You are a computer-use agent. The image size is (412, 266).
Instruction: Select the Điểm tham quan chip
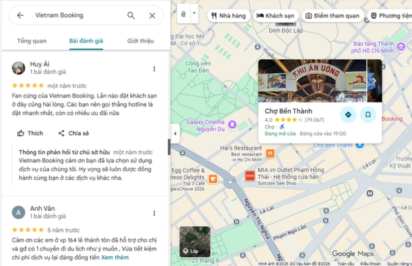click(332, 15)
